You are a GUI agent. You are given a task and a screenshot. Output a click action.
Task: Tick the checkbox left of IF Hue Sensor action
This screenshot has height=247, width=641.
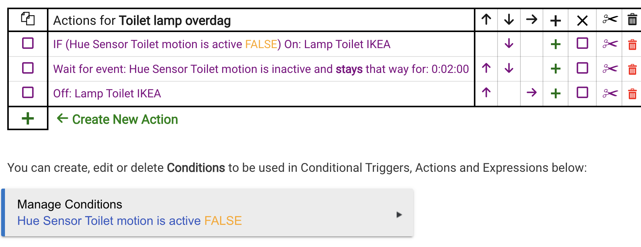tap(28, 43)
